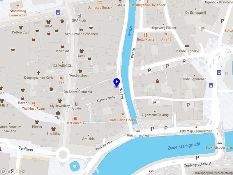233x175 pixels.
Task: Click the Bella Roma restaurant label
Action: tap(145, 39)
